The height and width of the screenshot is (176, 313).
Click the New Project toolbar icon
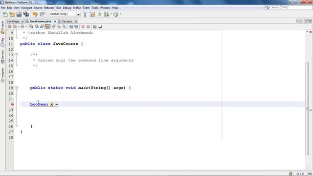pyautogui.click(x=12, y=14)
